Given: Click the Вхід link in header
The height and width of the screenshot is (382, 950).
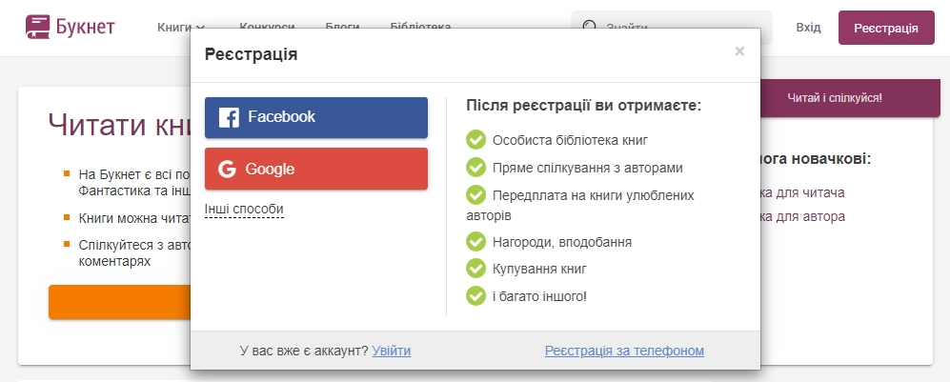Looking at the screenshot, I should click(808, 28).
